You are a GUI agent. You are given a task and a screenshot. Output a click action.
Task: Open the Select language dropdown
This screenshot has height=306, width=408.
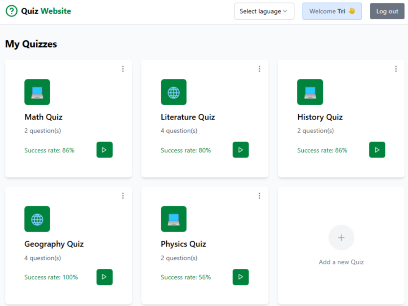pyautogui.click(x=264, y=11)
